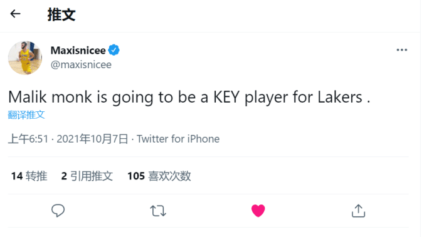Viewport: 439px width, 237px height.
Task: Open the three-dot more options menu
Action: pyautogui.click(x=402, y=50)
